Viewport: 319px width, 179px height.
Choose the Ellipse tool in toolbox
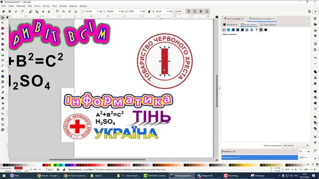(x=2, y=34)
